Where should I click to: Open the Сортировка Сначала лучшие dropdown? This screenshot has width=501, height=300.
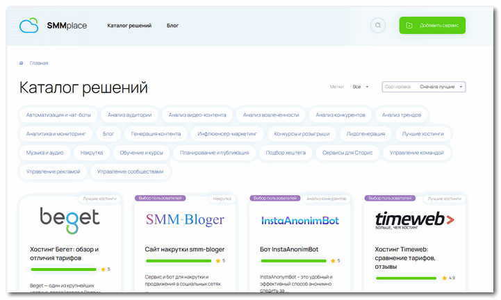424,87
